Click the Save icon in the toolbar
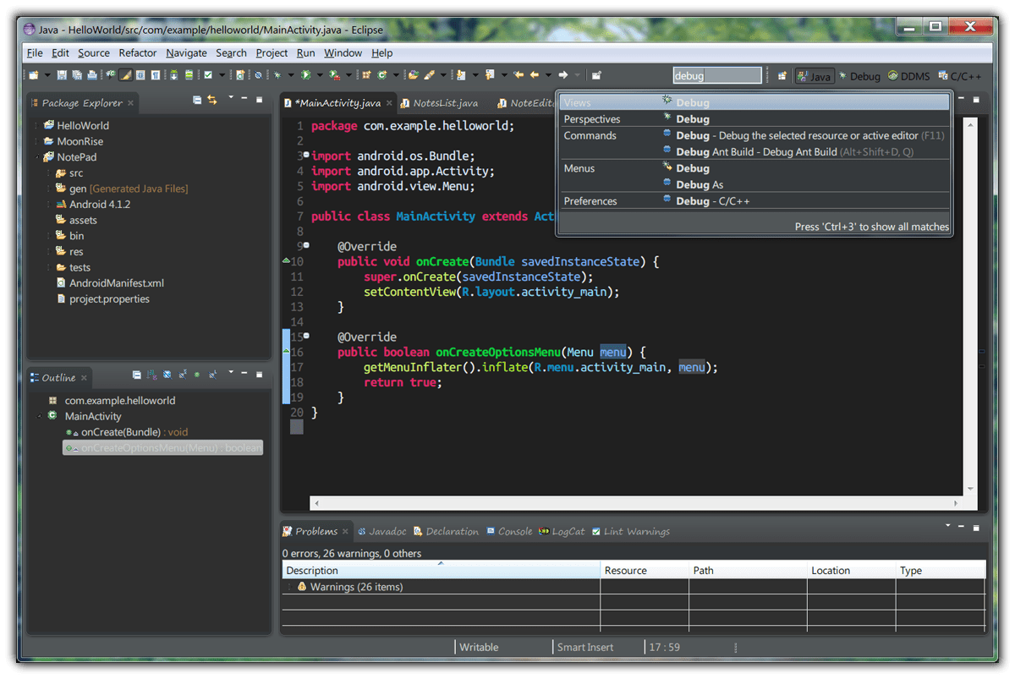The image size is (1015, 679). [x=60, y=75]
